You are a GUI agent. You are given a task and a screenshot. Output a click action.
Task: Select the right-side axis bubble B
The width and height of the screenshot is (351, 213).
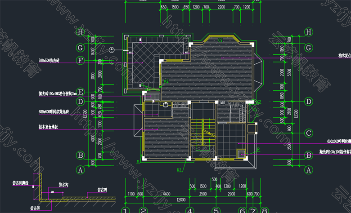(309, 155)
